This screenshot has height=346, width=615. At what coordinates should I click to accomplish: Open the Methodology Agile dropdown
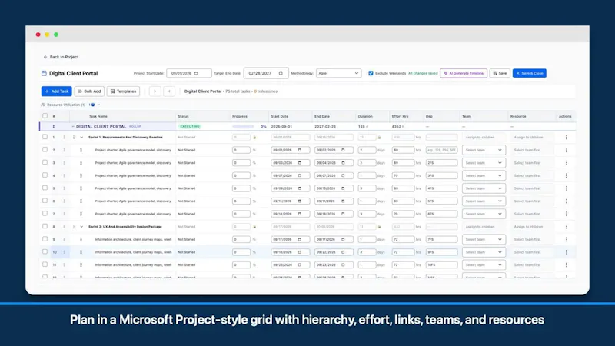point(338,73)
